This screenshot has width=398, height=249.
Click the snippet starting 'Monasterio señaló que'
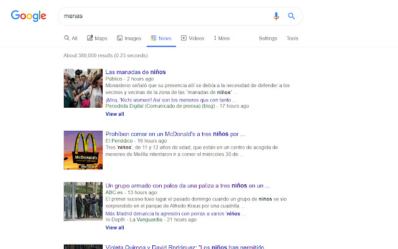[198, 88]
